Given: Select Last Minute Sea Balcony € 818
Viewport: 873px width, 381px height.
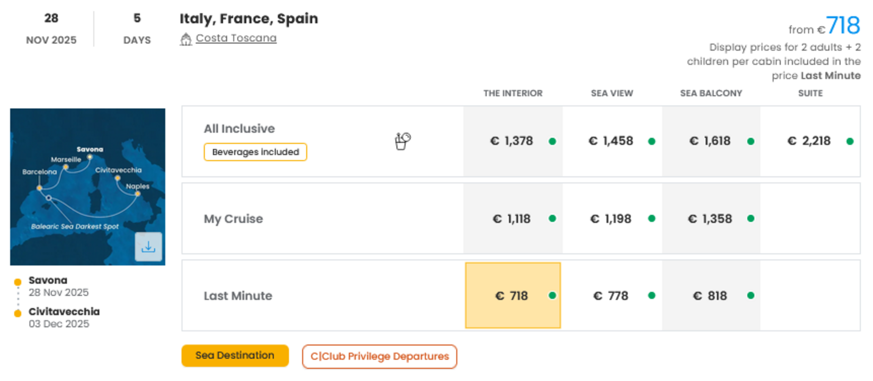Looking at the screenshot, I should [711, 296].
